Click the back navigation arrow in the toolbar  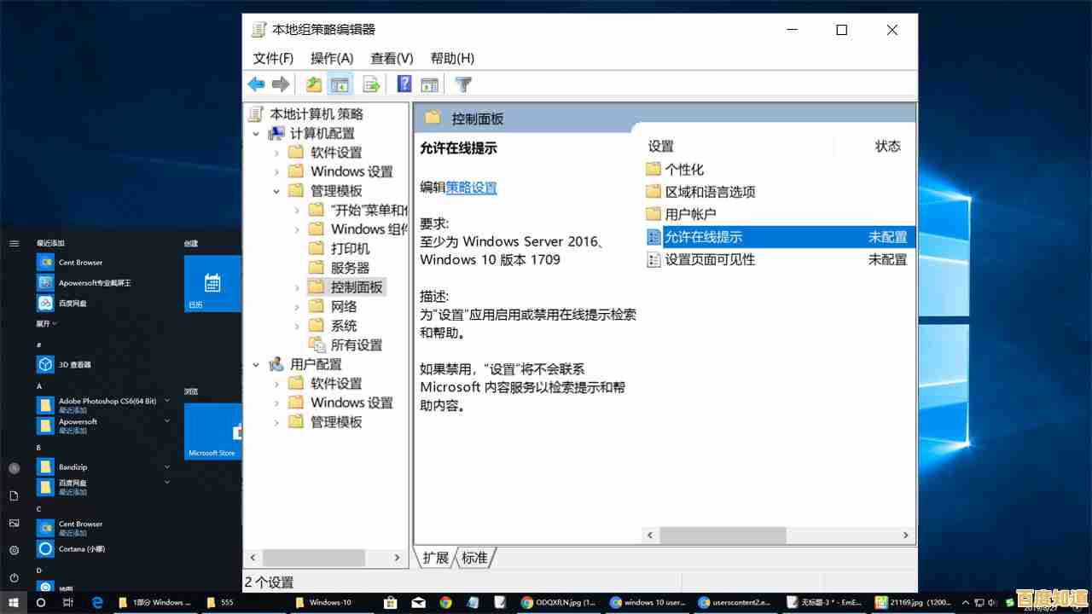256,84
